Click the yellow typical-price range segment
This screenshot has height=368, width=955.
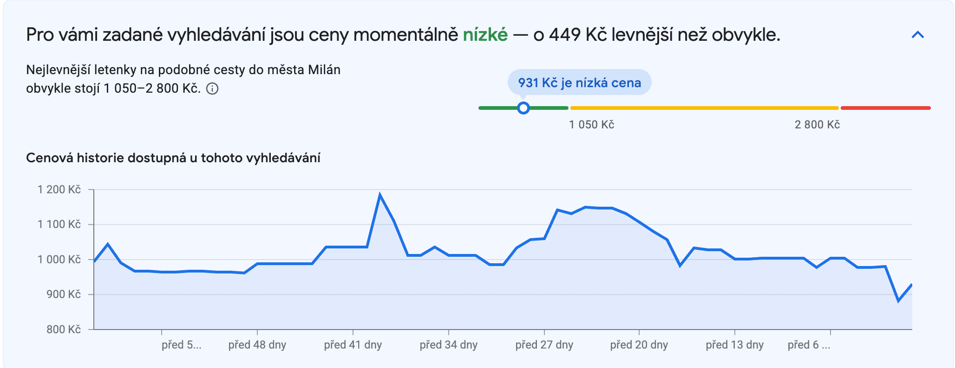pyautogui.click(x=704, y=108)
